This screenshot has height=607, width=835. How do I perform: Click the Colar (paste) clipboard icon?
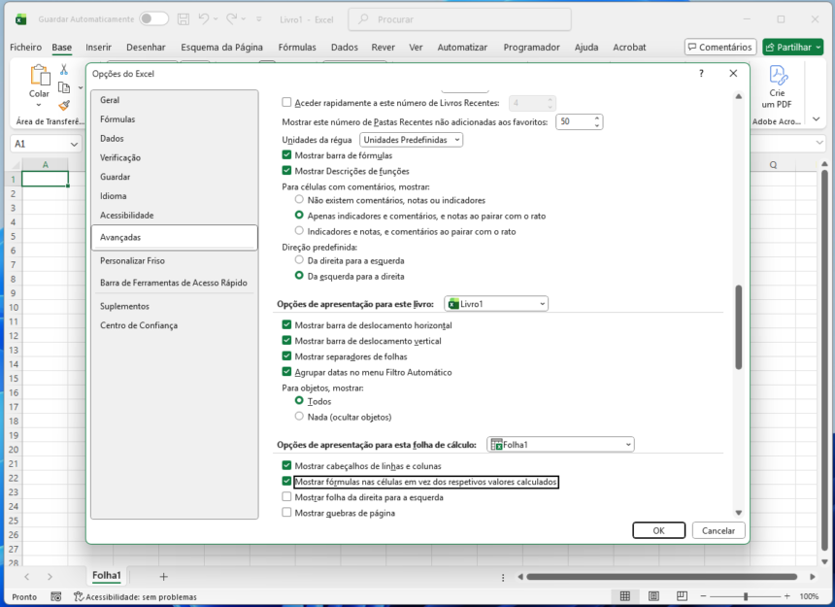click(x=39, y=76)
